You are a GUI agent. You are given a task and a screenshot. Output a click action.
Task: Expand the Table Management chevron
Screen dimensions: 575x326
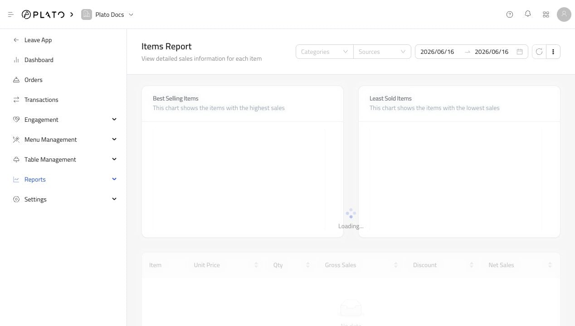tap(114, 159)
